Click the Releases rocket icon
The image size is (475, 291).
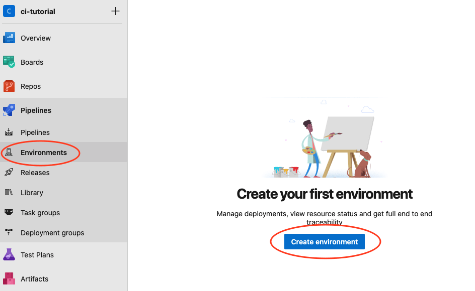[x=9, y=172]
